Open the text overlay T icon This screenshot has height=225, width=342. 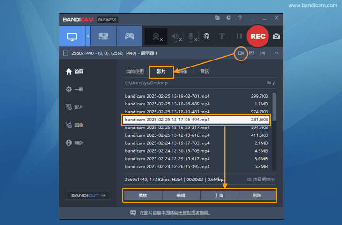222,37
